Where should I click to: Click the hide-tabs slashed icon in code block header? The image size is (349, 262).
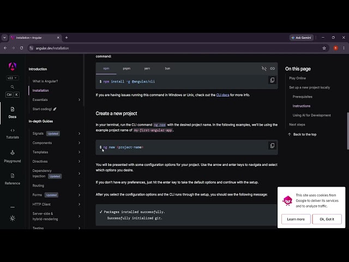point(264,69)
